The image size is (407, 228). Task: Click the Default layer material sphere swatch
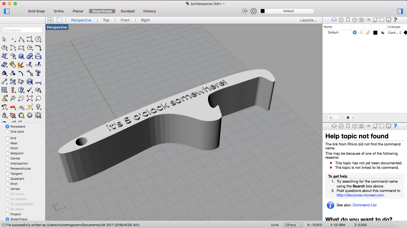383,33
